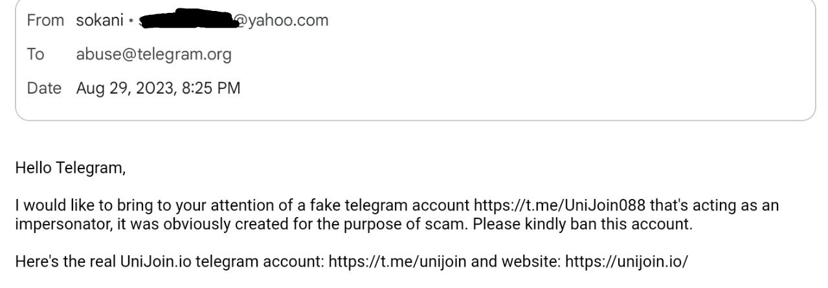Visit the https://unijoin.io/ website link
Screen dimensions: 828x288
(627, 262)
